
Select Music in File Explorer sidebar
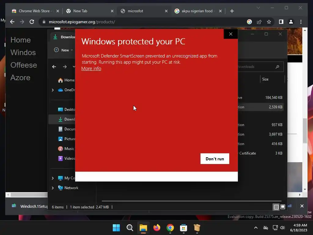coord(66,149)
